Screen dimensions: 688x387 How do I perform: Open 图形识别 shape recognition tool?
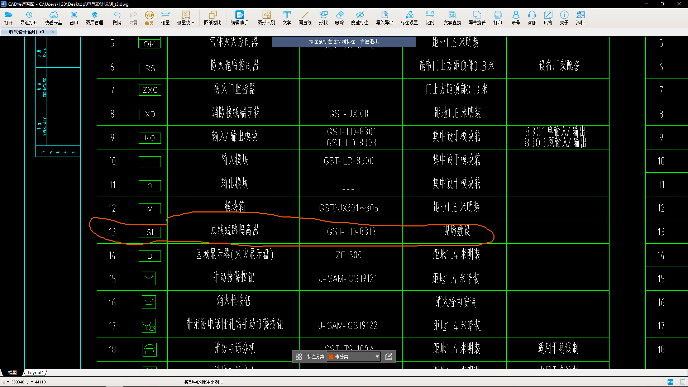[x=266, y=18]
